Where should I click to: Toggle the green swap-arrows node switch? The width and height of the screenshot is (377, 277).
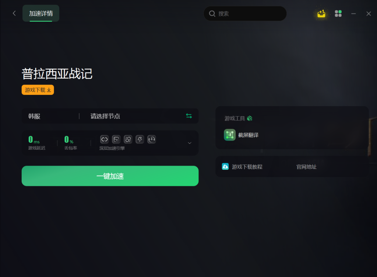[x=189, y=116]
